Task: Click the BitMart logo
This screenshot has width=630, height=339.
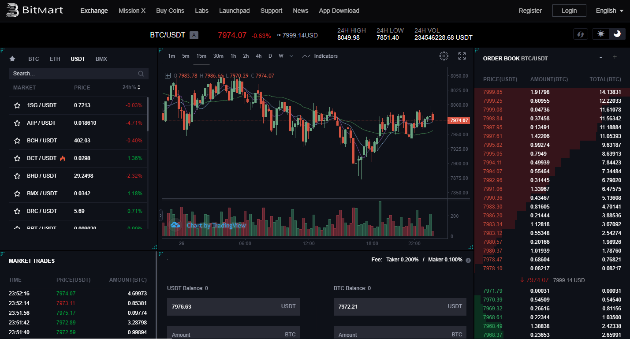Action: (x=34, y=11)
